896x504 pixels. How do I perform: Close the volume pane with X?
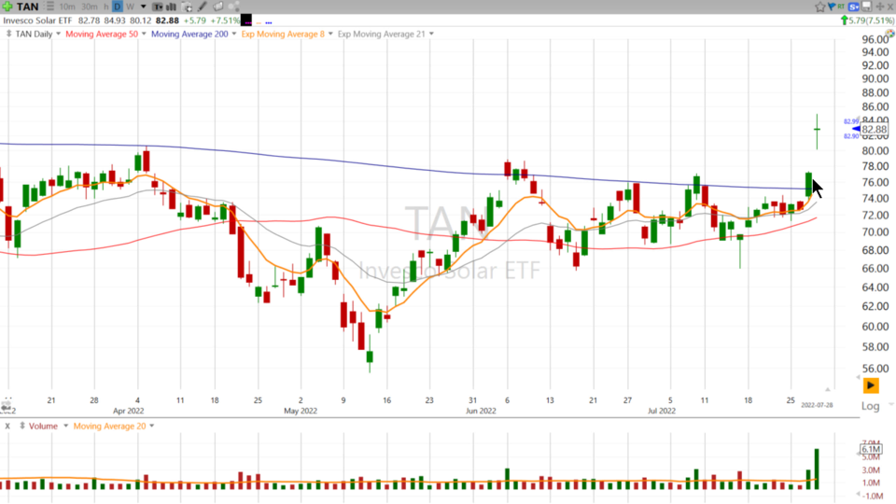[7, 427]
